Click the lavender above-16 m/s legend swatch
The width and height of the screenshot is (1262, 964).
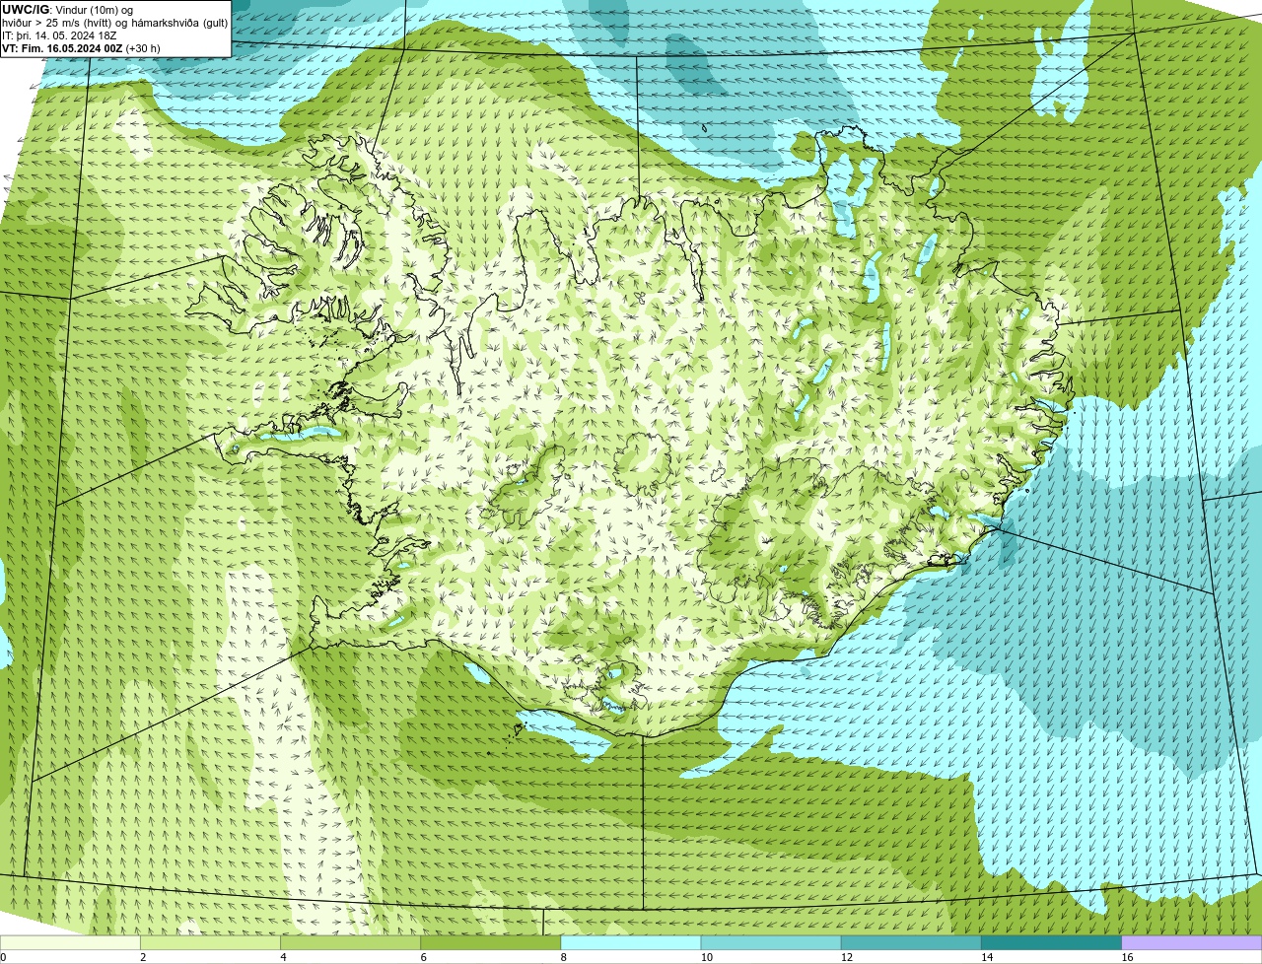(1192, 943)
